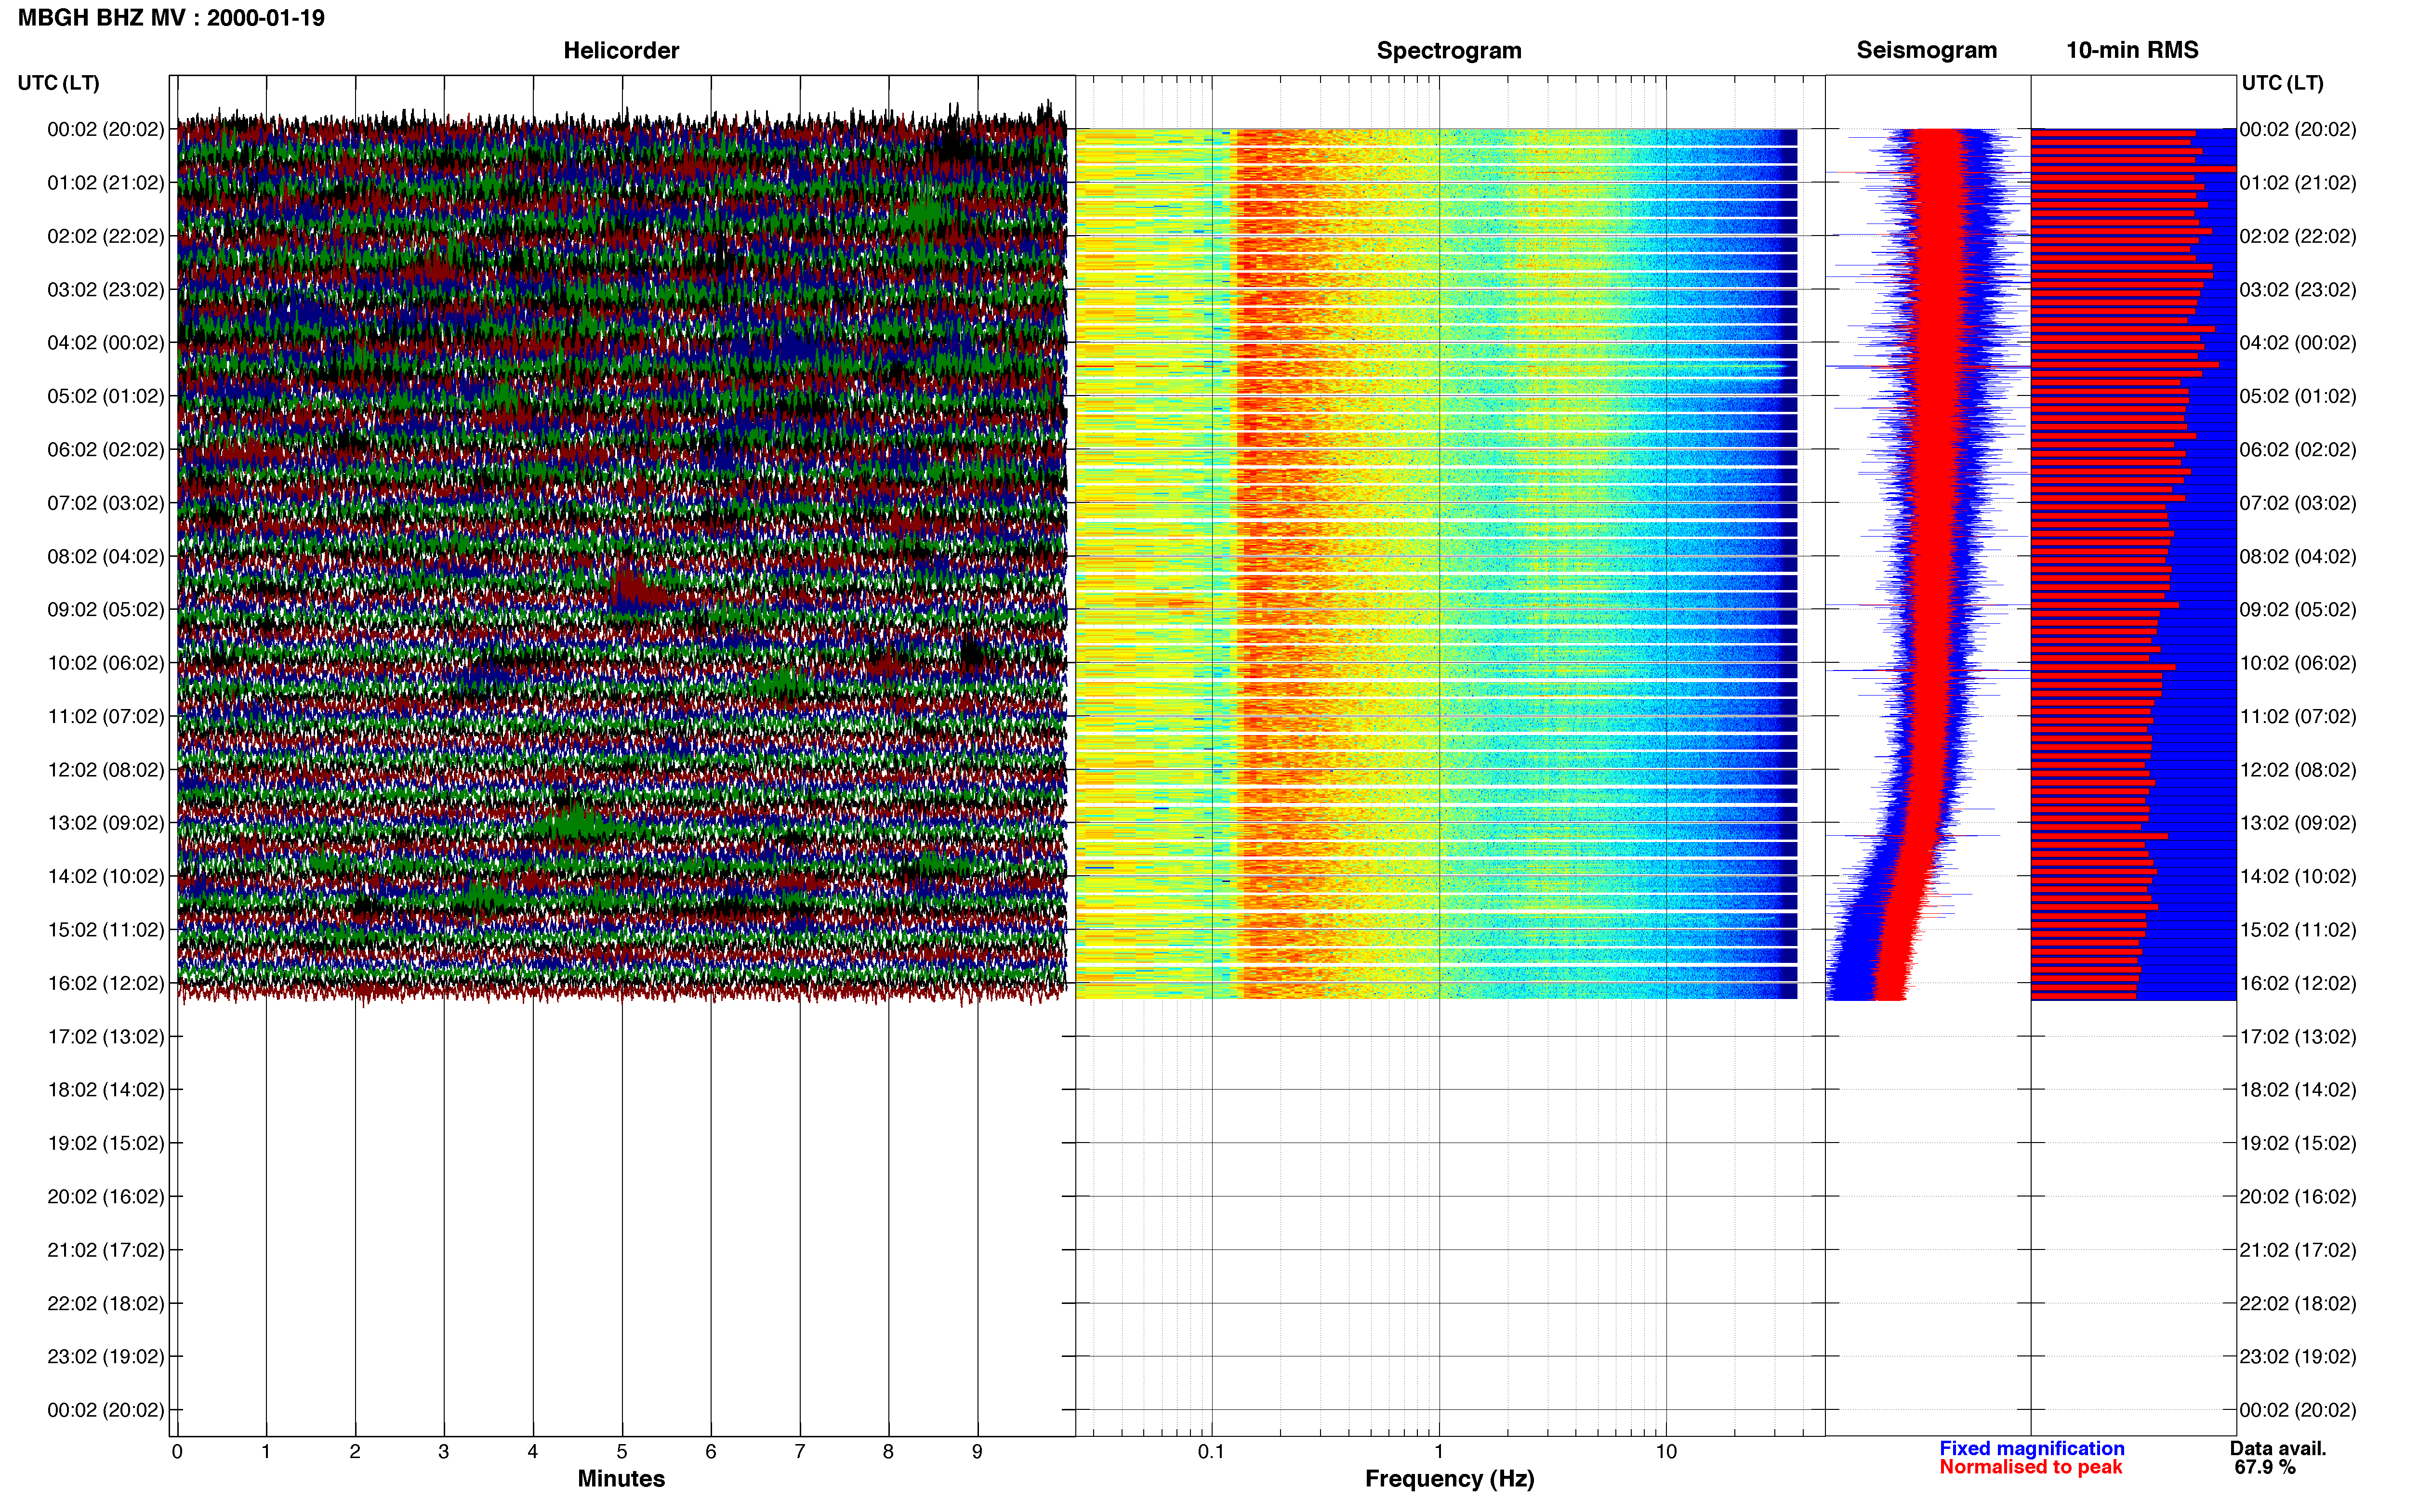
Task: Select the Helicorder panel heading
Action: coord(621,50)
